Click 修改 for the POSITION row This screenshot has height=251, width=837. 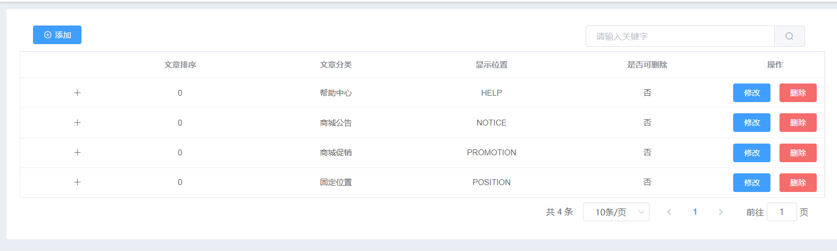tap(752, 182)
